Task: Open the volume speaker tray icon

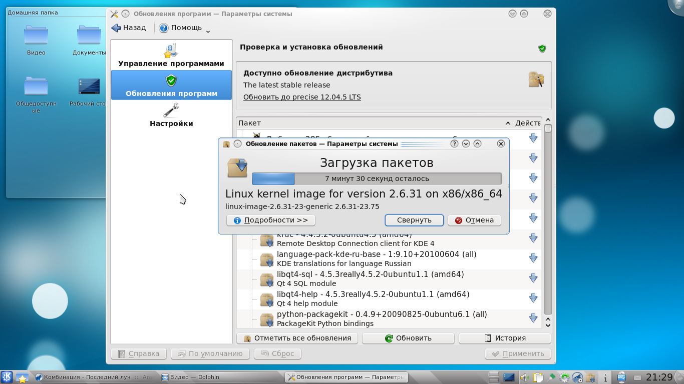Action: point(525,377)
